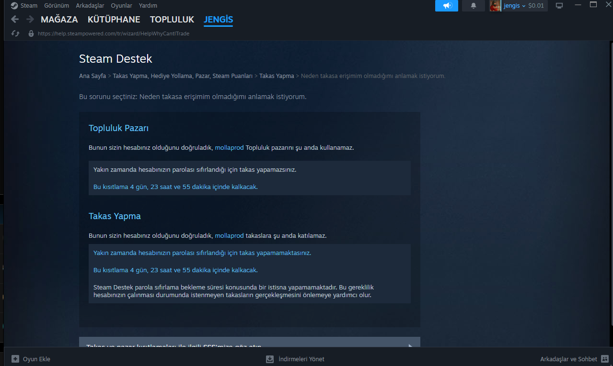Image resolution: width=613 pixels, height=366 pixels.
Task: Click the wallet balance $0.01
Action: coord(536,6)
